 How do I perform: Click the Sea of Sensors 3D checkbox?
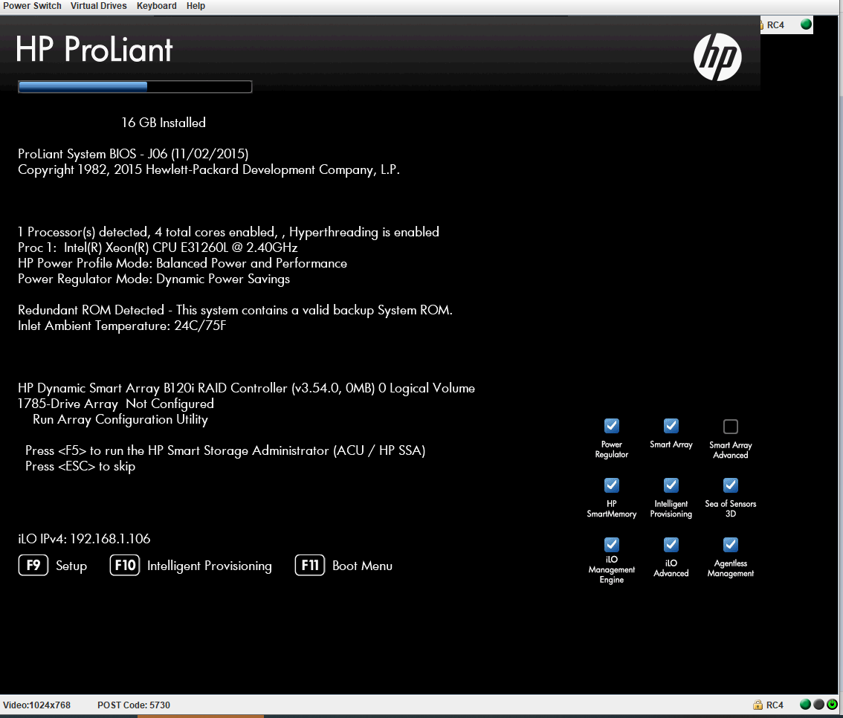731,485
